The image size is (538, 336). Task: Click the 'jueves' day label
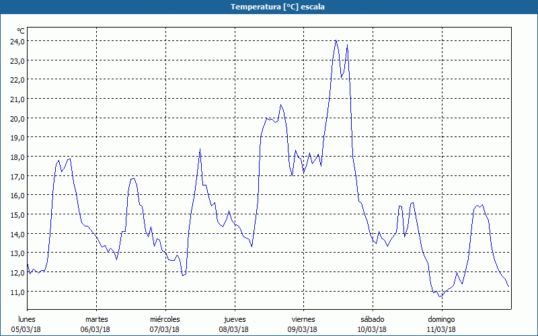(x=235, y=319)
